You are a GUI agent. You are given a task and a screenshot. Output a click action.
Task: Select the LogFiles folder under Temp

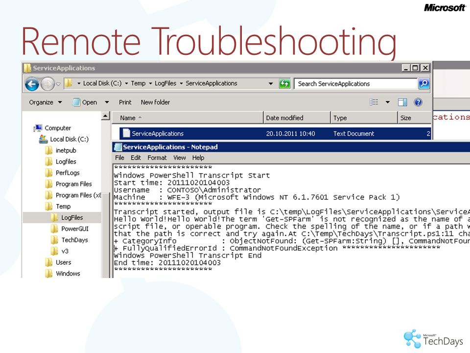67,218
